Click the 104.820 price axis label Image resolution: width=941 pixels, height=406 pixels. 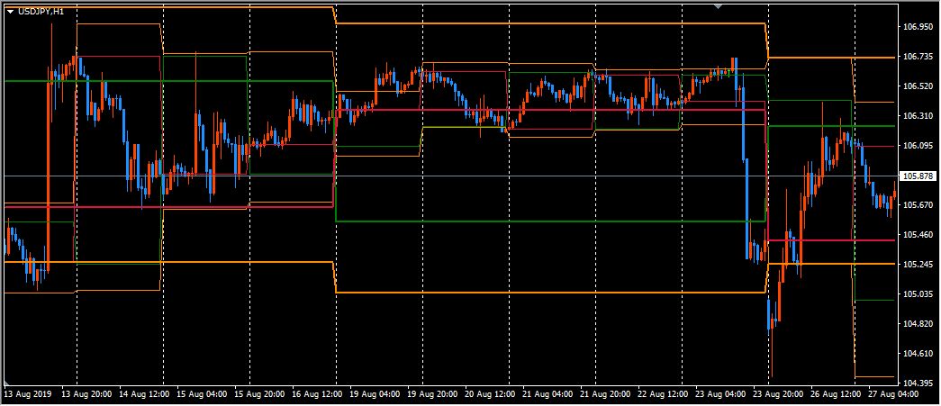point(917,324)
